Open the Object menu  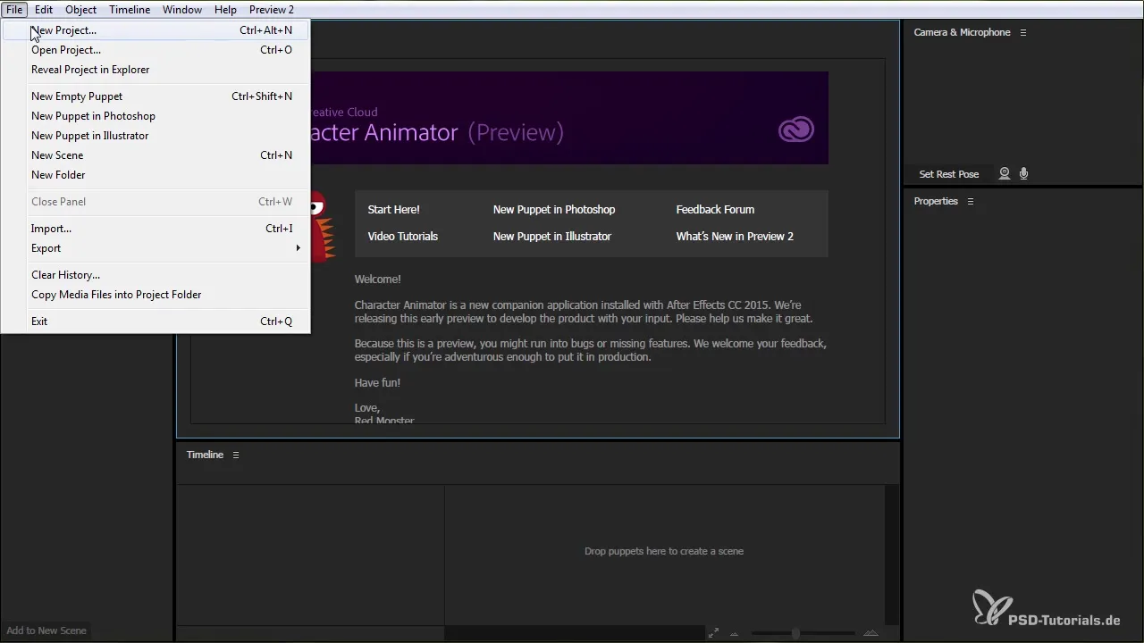coord(81,10)
